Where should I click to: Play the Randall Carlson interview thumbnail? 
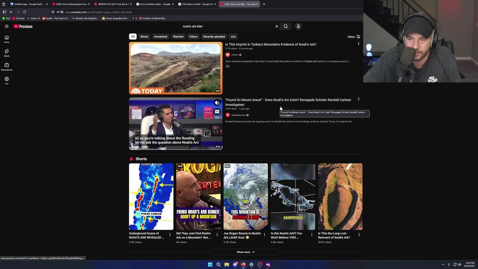point(176,124)
